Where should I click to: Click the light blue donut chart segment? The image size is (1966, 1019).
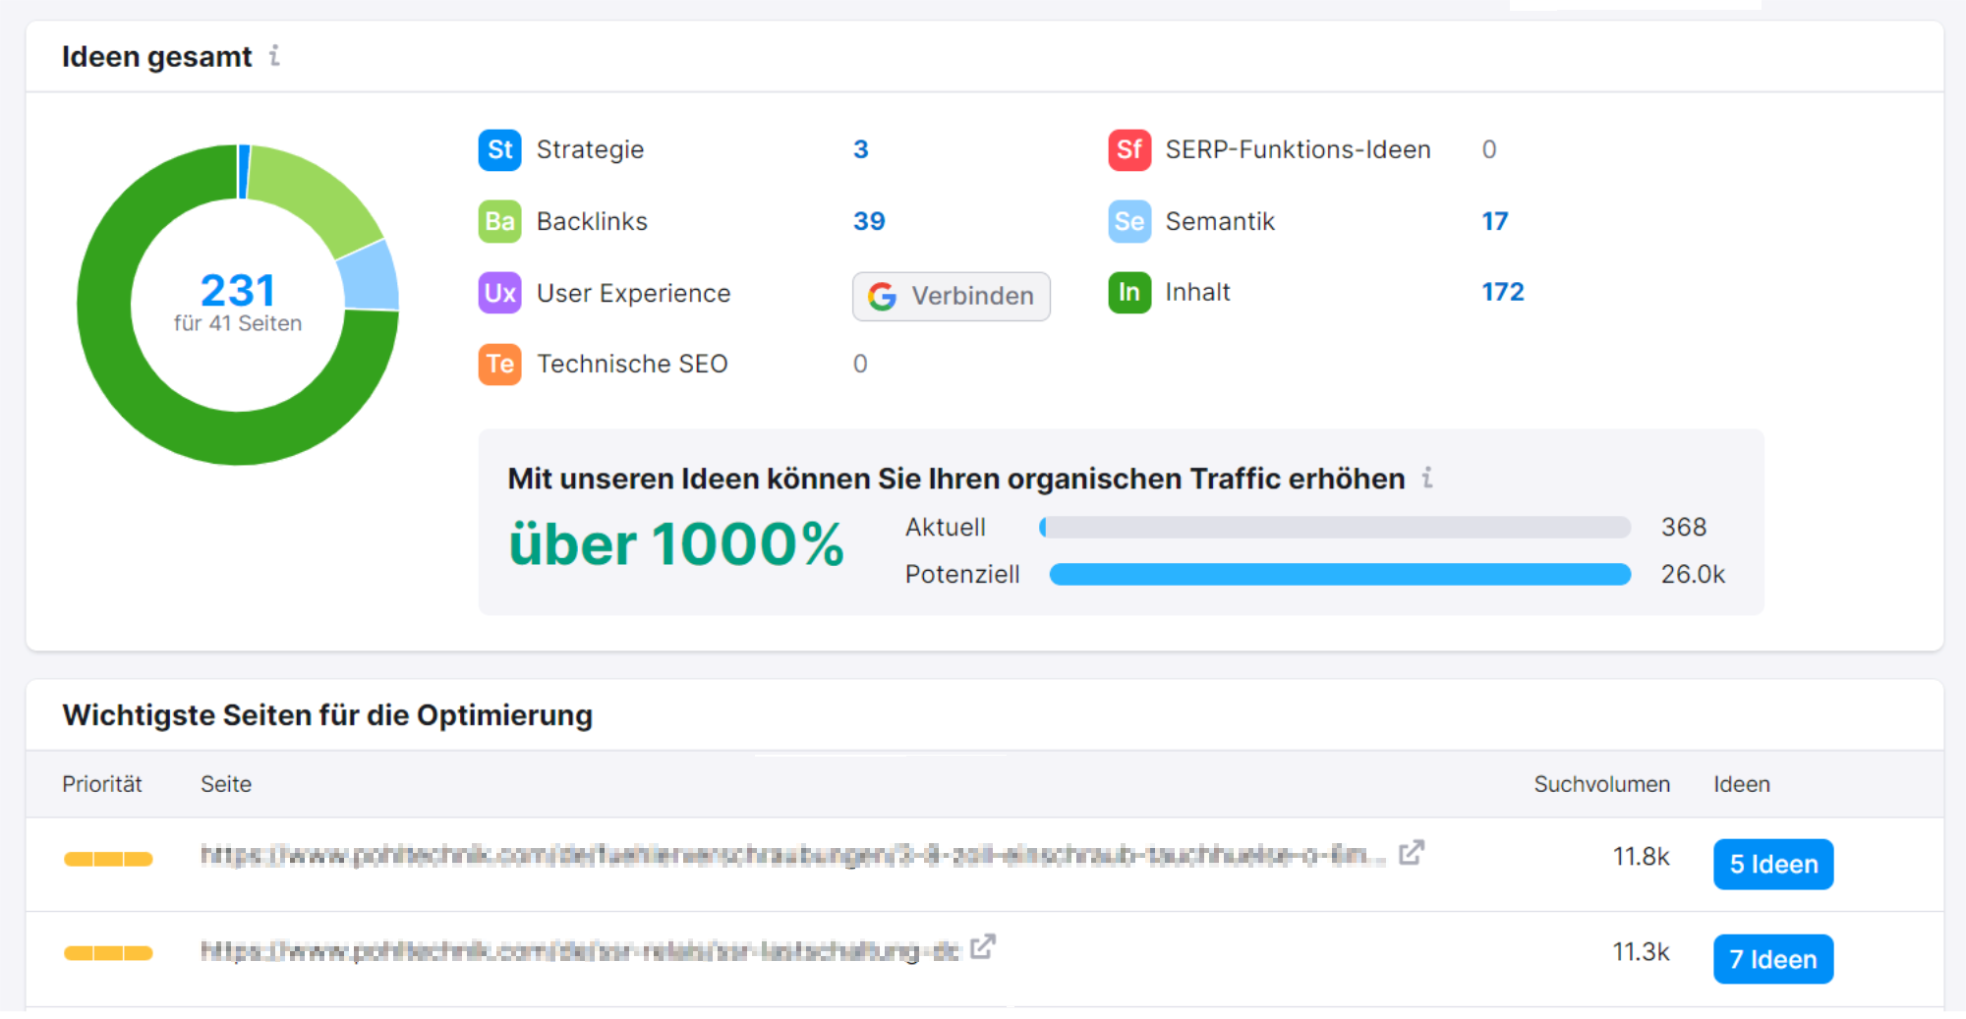[369, 277]
